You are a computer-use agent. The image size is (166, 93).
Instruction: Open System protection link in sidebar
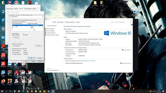(51, 33)
